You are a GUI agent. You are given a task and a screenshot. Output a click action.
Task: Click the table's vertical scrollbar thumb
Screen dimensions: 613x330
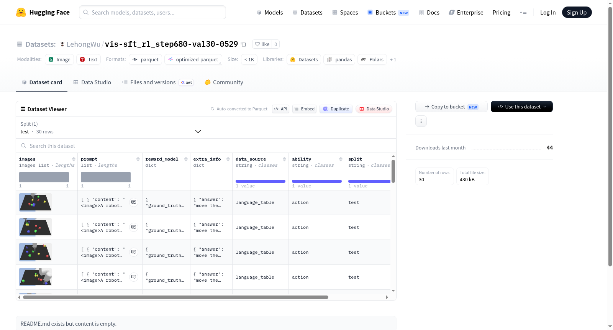click(393, 171)
